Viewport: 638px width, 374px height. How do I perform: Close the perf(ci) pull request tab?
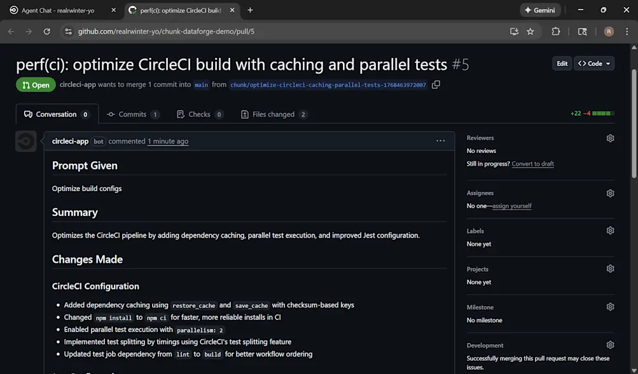pos(232,10)
